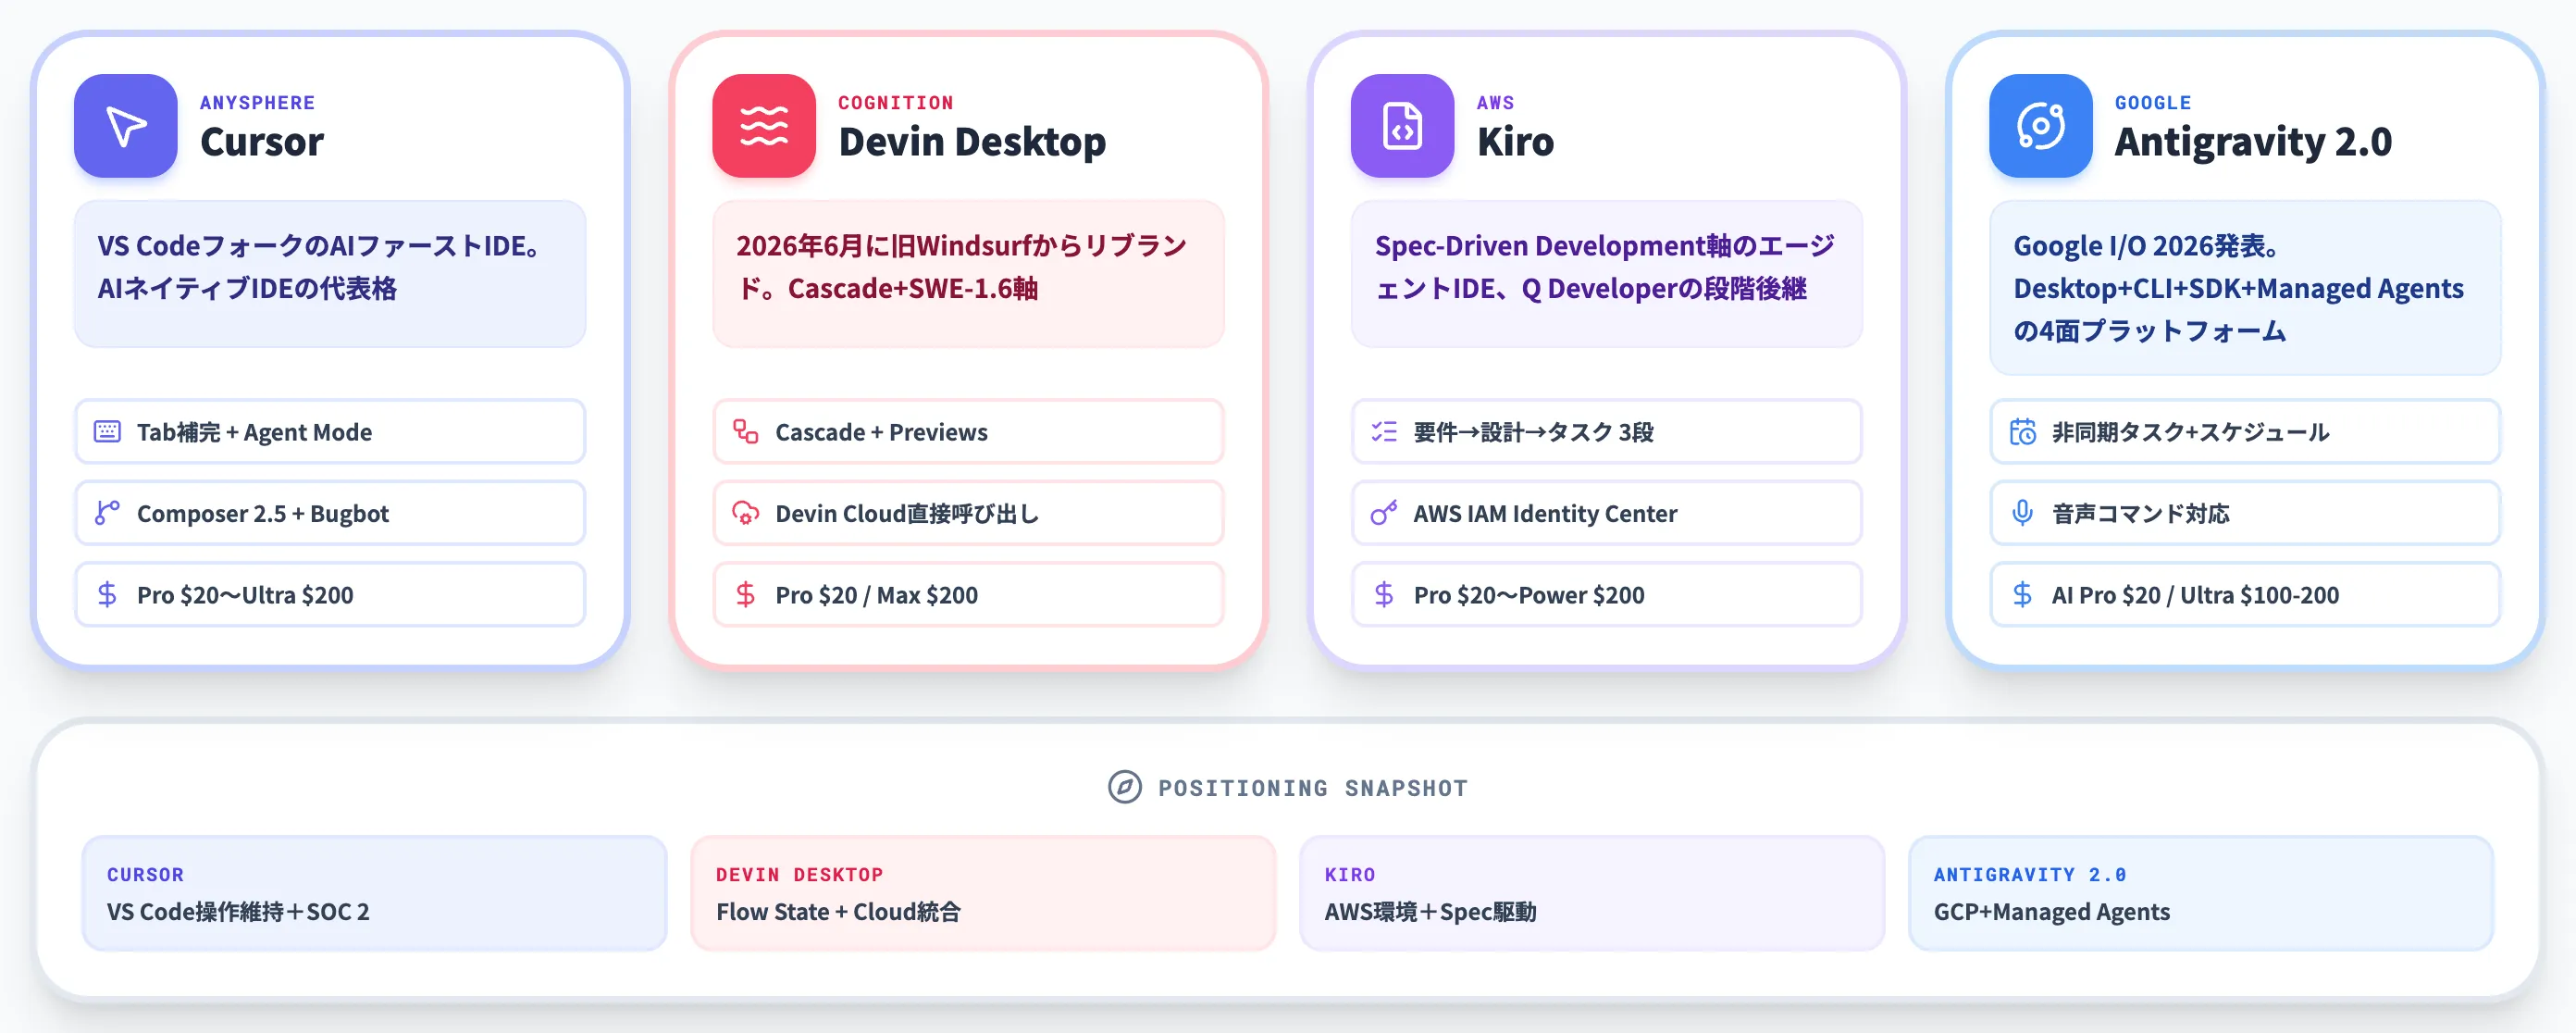Open the CURSOR positioning snapshot card

pyautogui.click(x=374, y=893)
